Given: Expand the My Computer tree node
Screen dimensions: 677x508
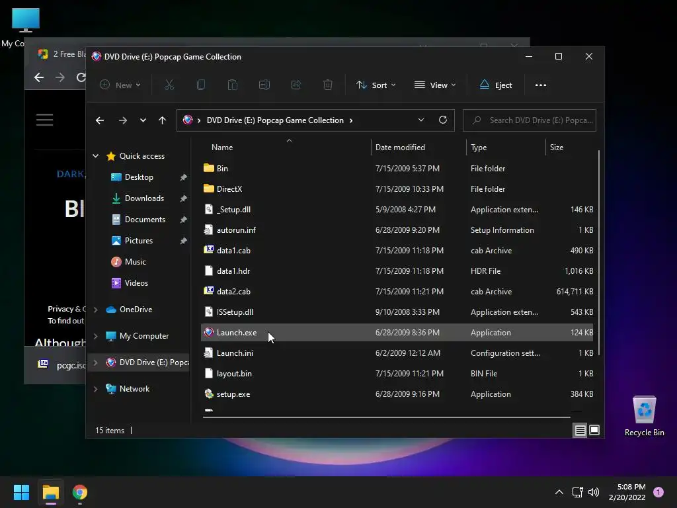Looking at the screenshot, I should tap(95, 336).
